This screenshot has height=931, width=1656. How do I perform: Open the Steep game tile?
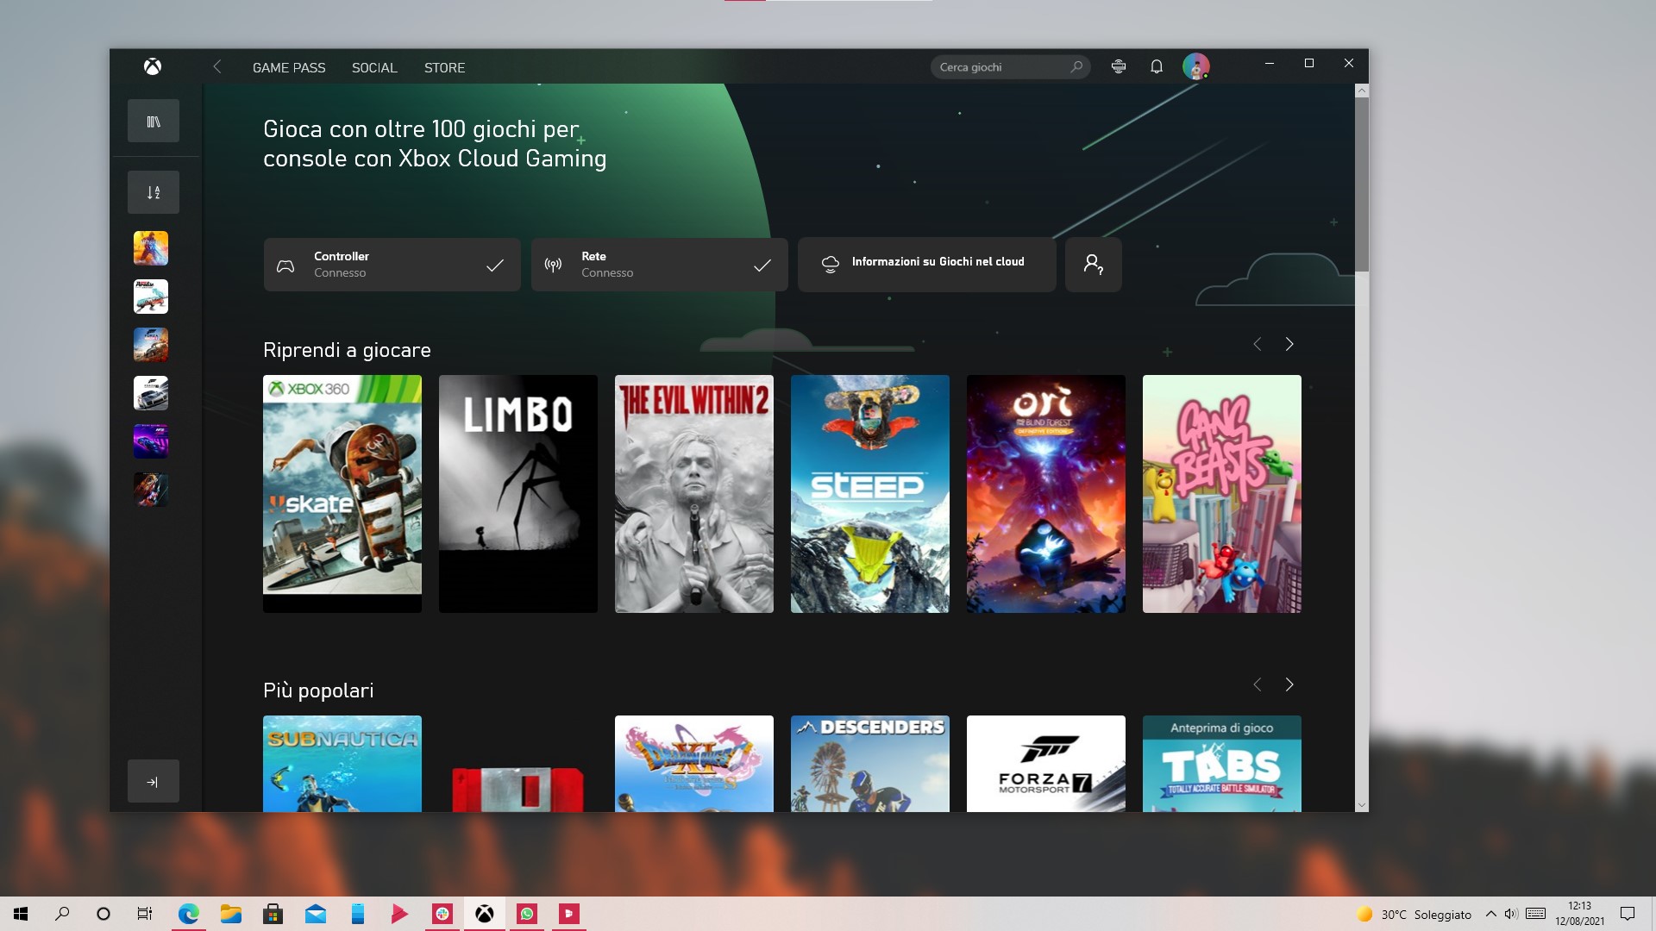(870, 494)
